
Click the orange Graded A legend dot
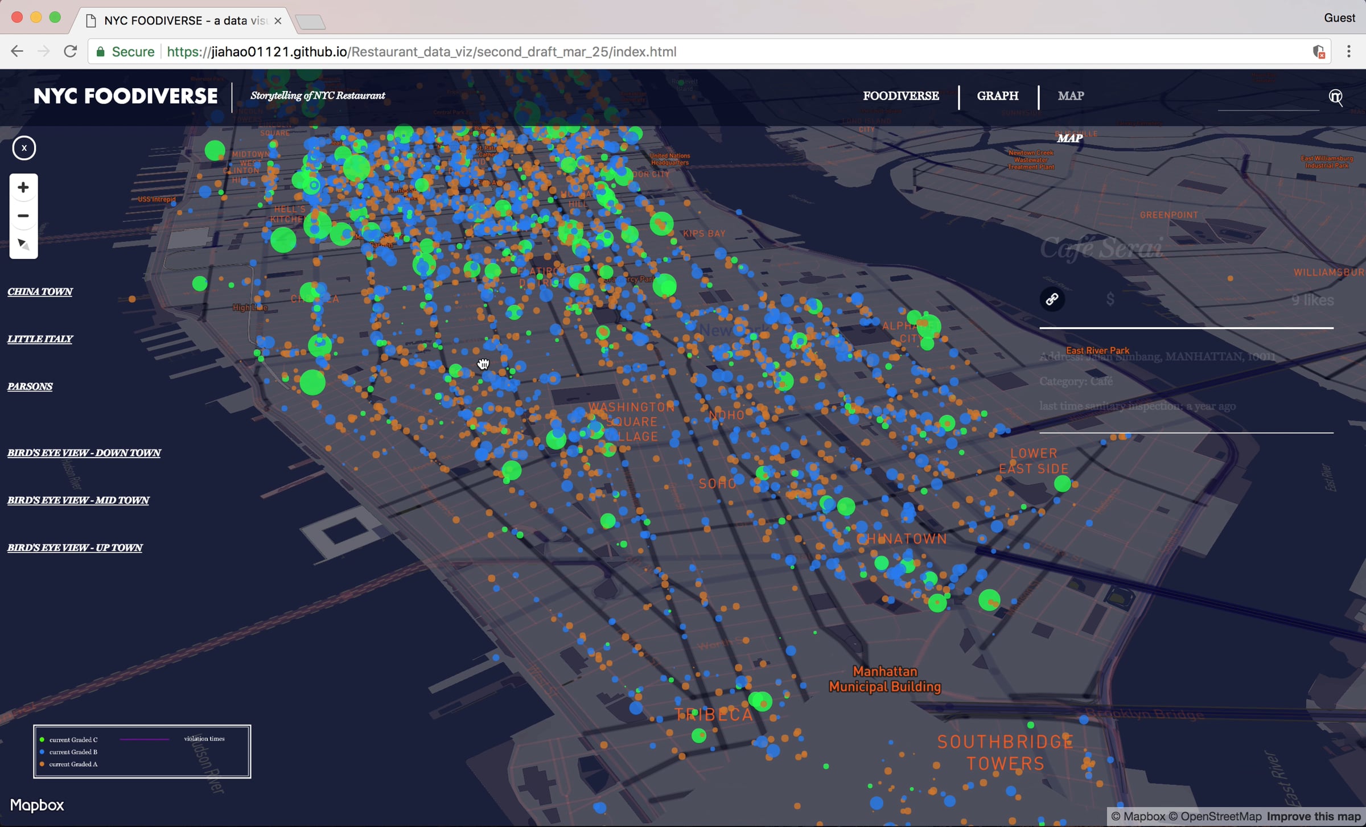(42, 764)
